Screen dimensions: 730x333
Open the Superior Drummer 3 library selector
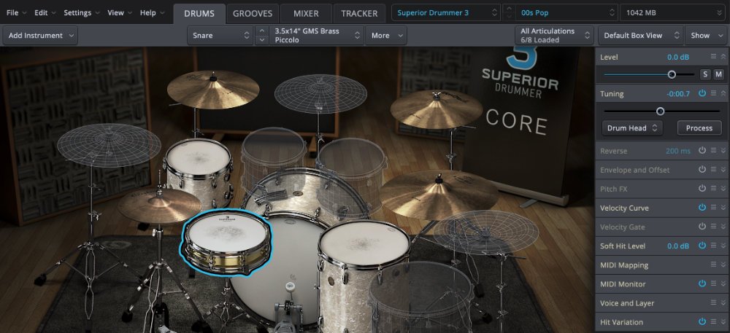(447, 12)
